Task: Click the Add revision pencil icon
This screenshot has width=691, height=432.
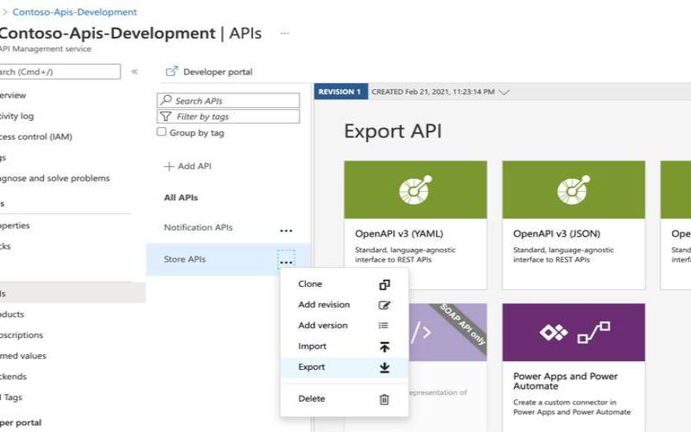Action: [x=384, y=305]
